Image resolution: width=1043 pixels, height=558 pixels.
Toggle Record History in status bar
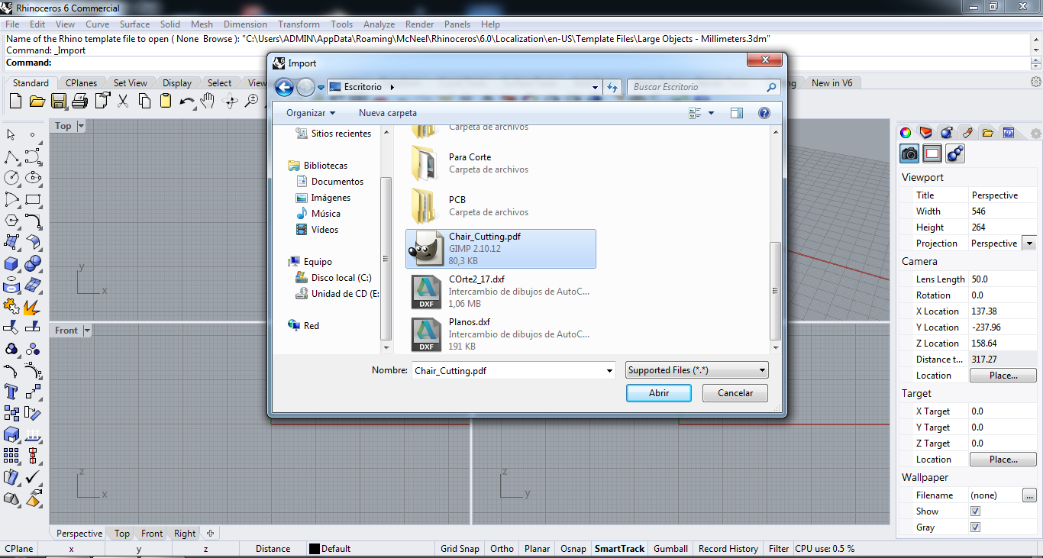pos(728,549)
